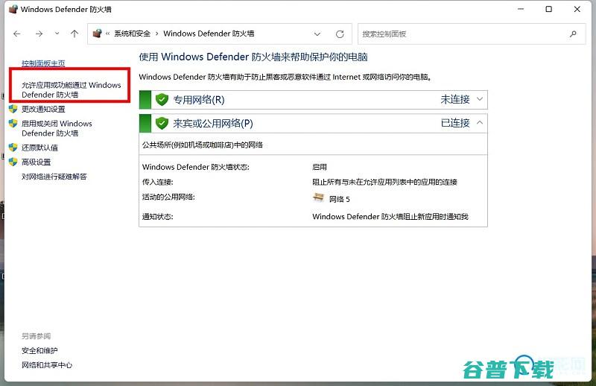Click the 专用网络(R) header text

point(199,100)
